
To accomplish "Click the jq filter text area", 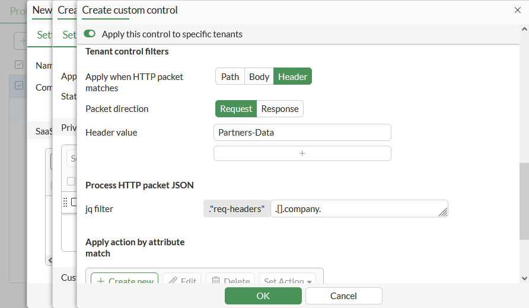I will click(x=356, y=208).
